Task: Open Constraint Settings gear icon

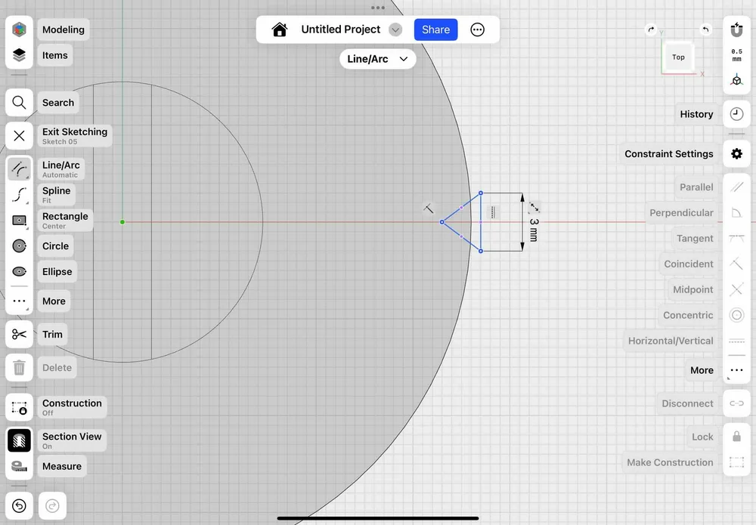Action: 736,154
